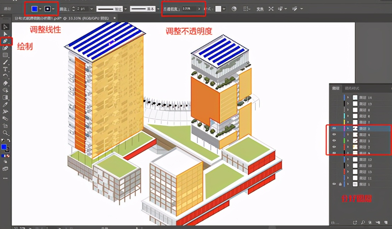Open the drawing mode icon in the toolbar
Viewport: 392px width, 229px height.
click(5, 162)
